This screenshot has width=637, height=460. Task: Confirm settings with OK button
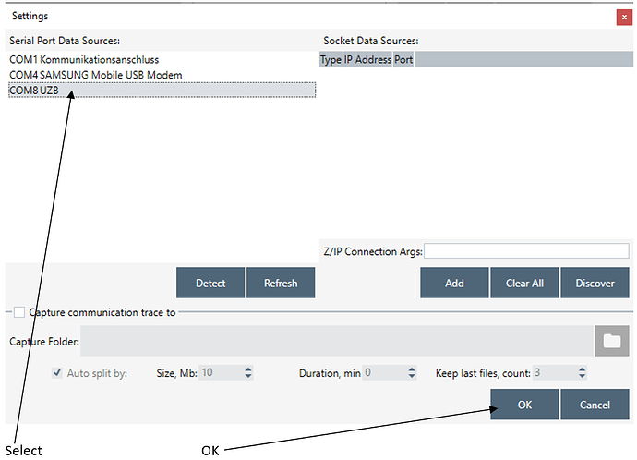524,405
